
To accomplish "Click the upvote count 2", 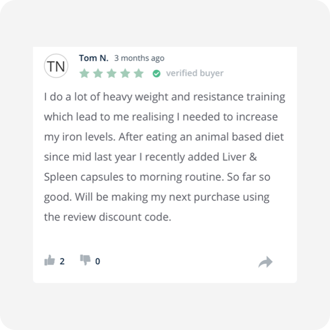I will coord(62,261).
